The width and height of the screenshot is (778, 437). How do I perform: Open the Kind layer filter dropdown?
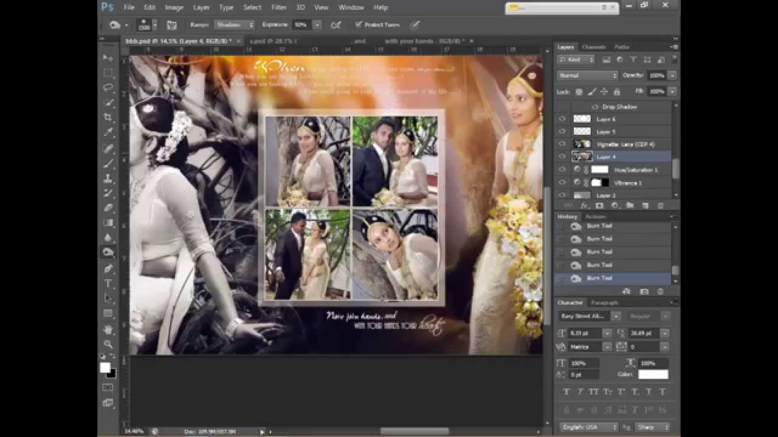click(x=577, y=59)
